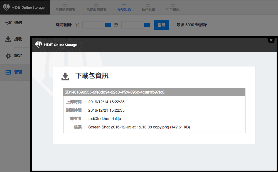
Task: Go to 租戶資訊 tab
Action: [x=173, y=7]
